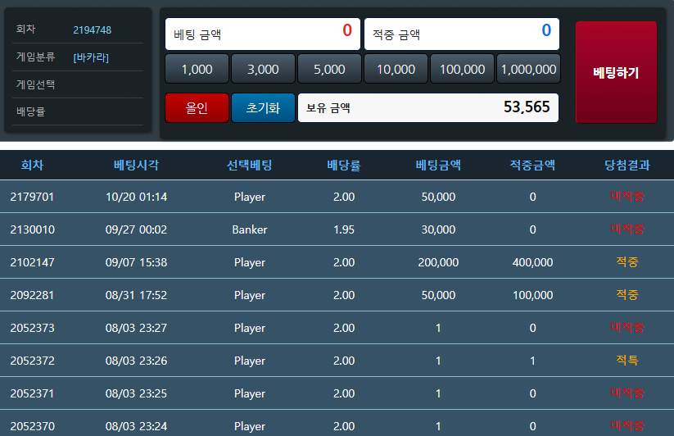The image size is (674, 436).
Task: Click the 배당률 label in the info panel
Action: (30, 111)
